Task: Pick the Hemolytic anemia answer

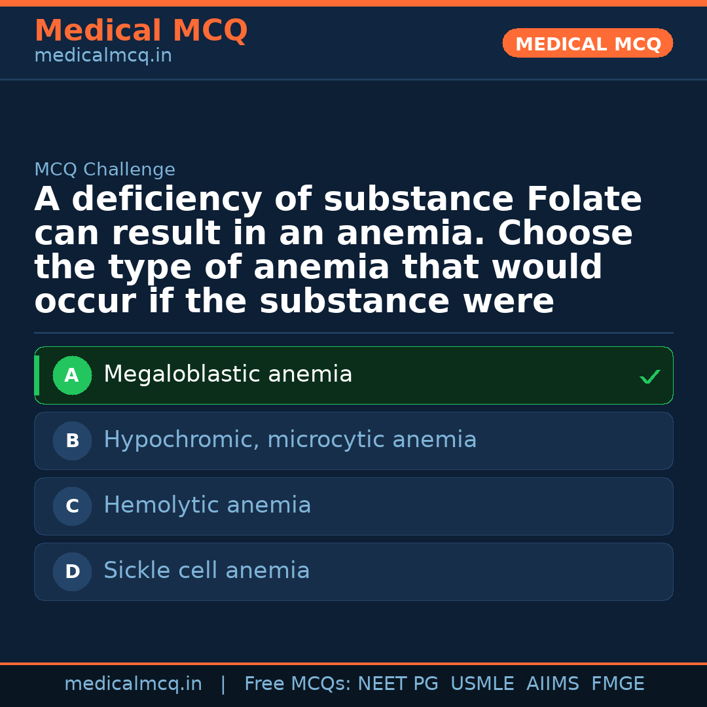Action: (x=207, y=505)
